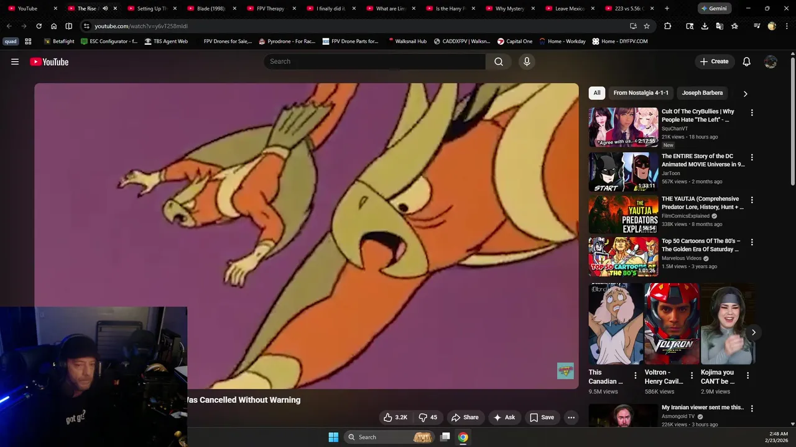Open options menu for ENTIRE Story of DC video
796x447 pixels.
coord(752,157)
